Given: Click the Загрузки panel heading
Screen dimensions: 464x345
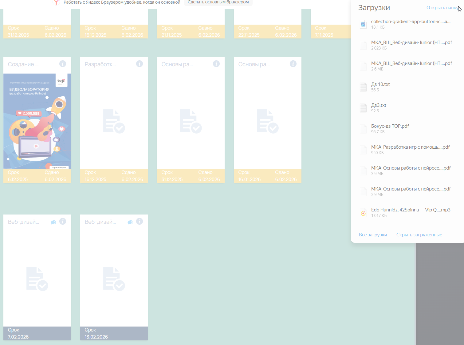Looking at the screenshot, I should pyautogui.click(x=374, y=8).
